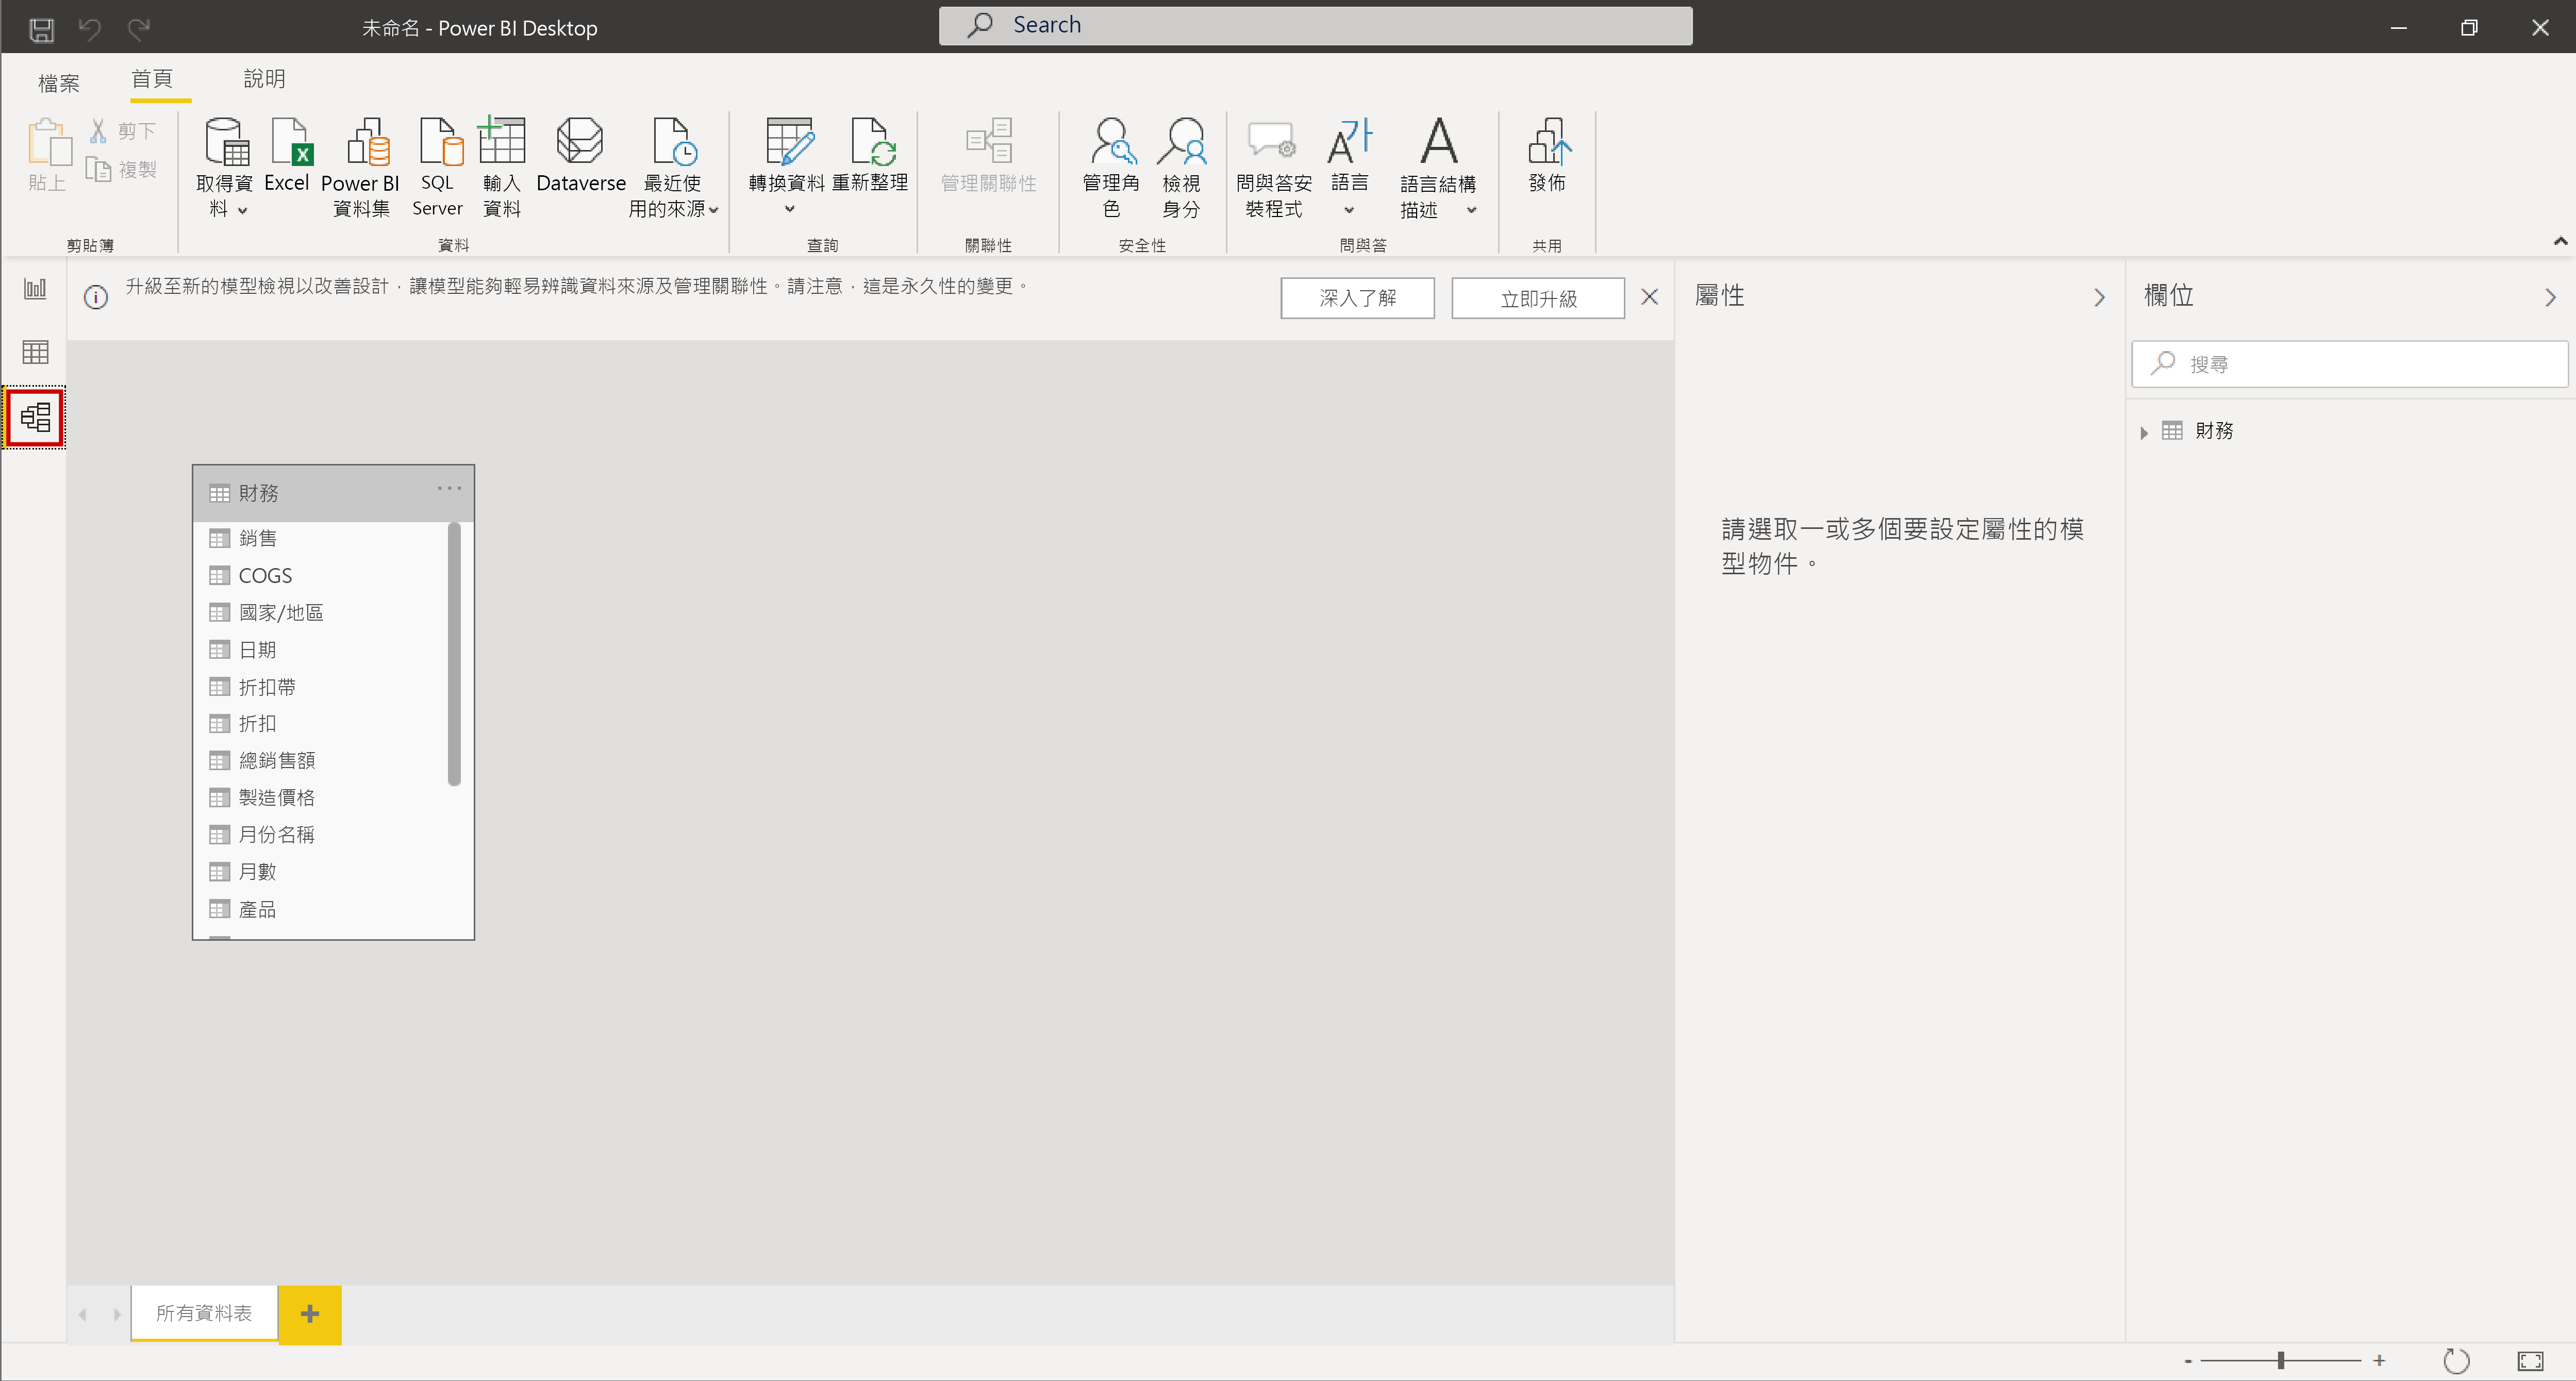This screenshot has width=2576, height=1381.
Task: Switch to Data view grid icon
Action: click(35, 352)
